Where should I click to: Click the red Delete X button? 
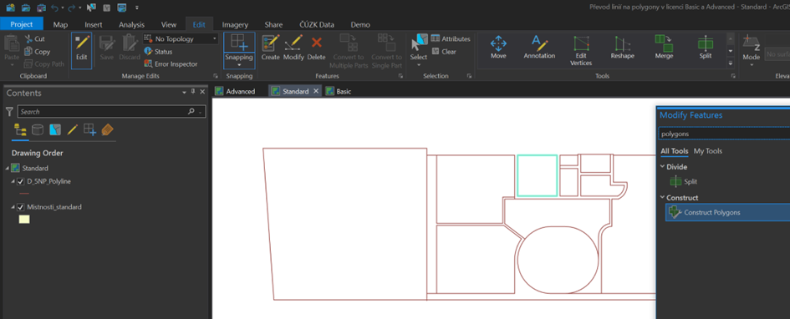tap(316, 48)
